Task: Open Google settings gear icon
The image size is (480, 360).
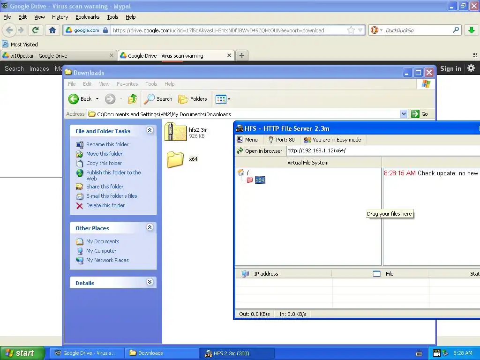Action: pyautogui.click(x=471, y=68)
